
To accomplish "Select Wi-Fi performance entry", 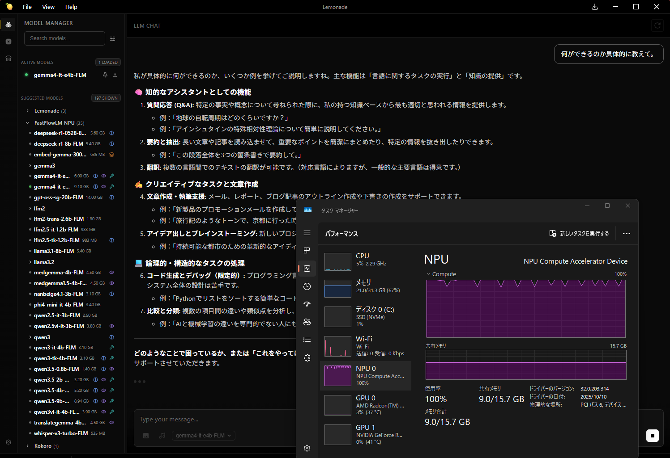I will click(x=366, y=346).
